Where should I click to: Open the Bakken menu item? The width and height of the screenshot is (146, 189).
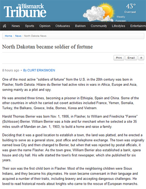point(80,26)
